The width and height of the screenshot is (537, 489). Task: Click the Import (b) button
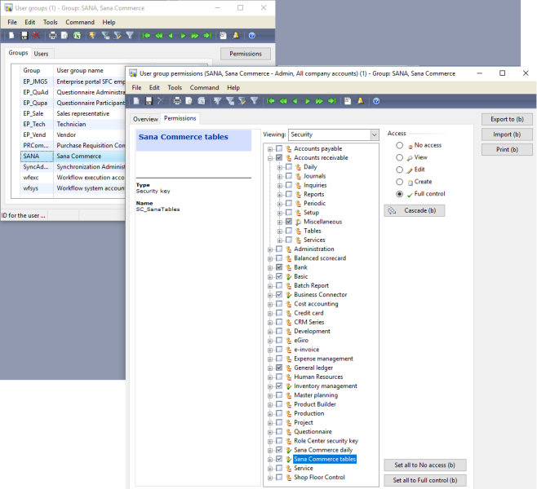tap(507, 134)
